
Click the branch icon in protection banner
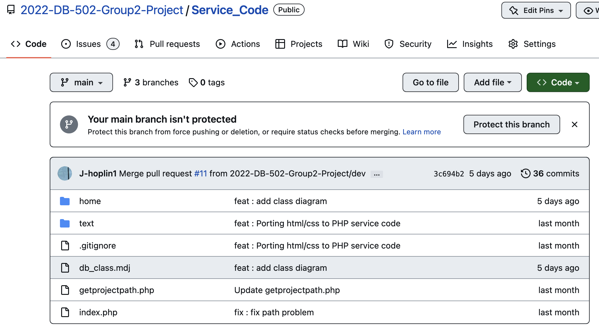click(69, 124)
